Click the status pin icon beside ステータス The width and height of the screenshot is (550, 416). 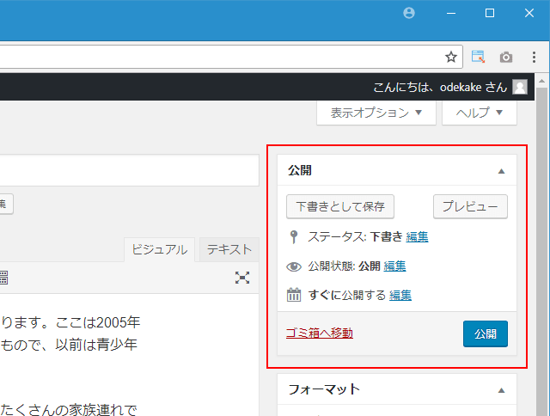294,236
